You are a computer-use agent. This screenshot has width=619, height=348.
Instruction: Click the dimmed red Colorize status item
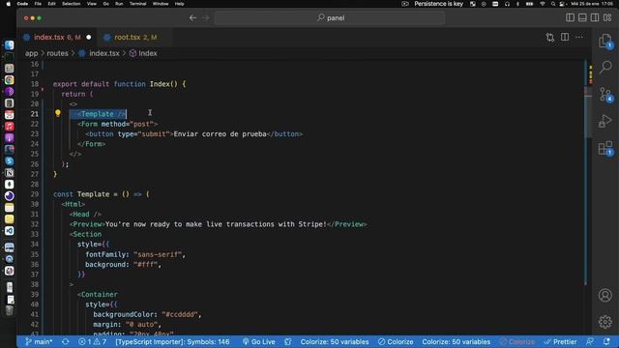pos(517,341)
